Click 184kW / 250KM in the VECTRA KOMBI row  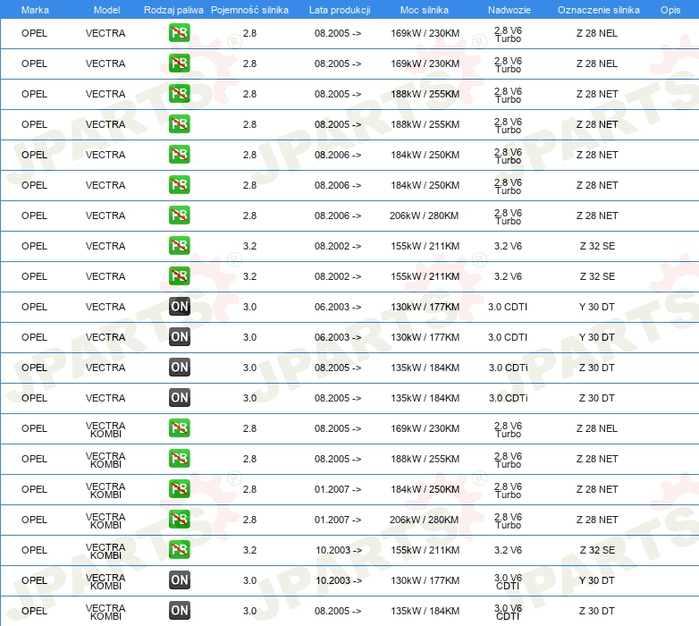coord(425,489)
